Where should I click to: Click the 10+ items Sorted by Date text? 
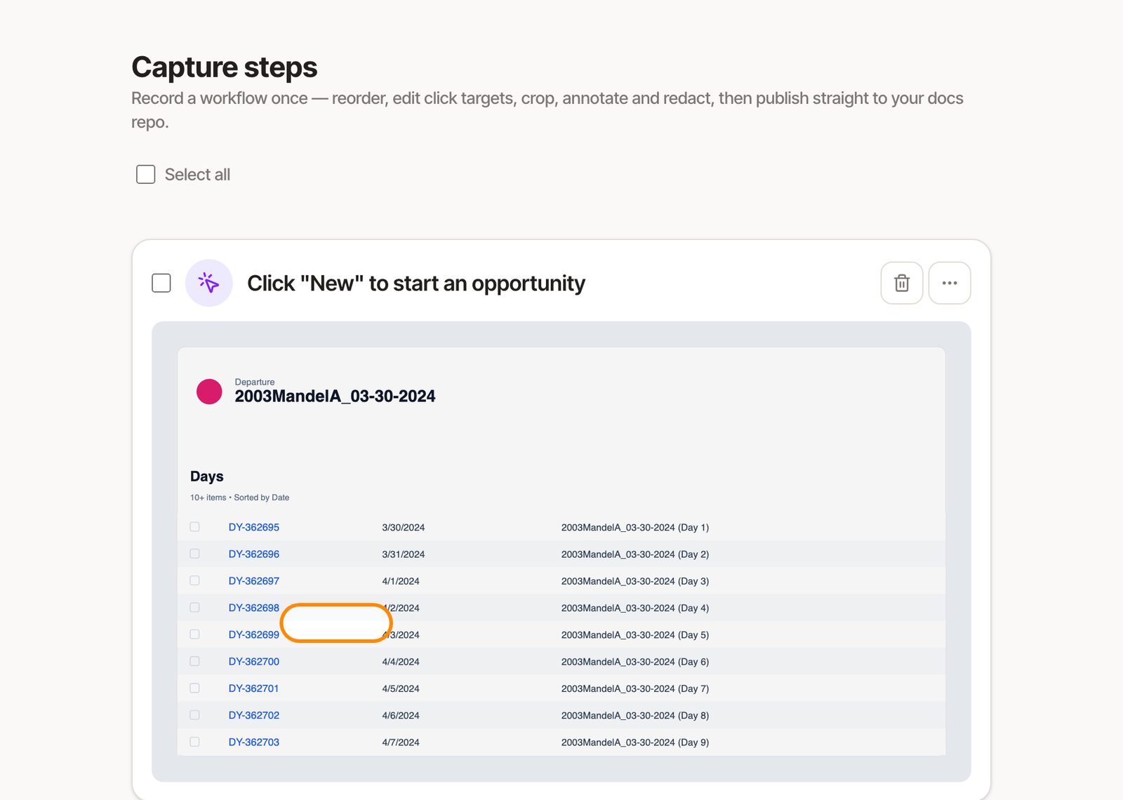pyautogui.click(x=239, y=498)
